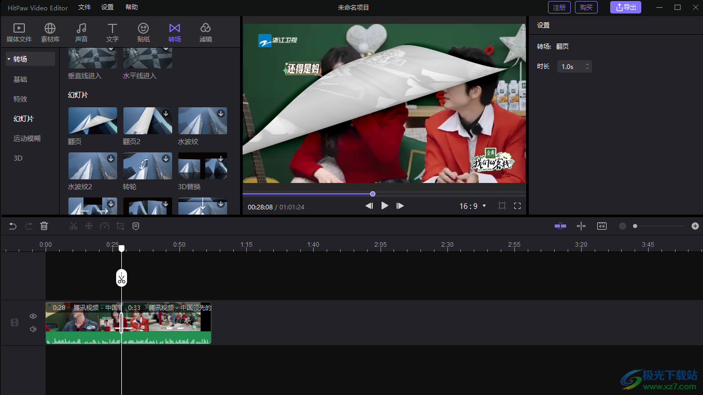Hide the video track with eye icon

pyautogui.click(x=33, y=316)
